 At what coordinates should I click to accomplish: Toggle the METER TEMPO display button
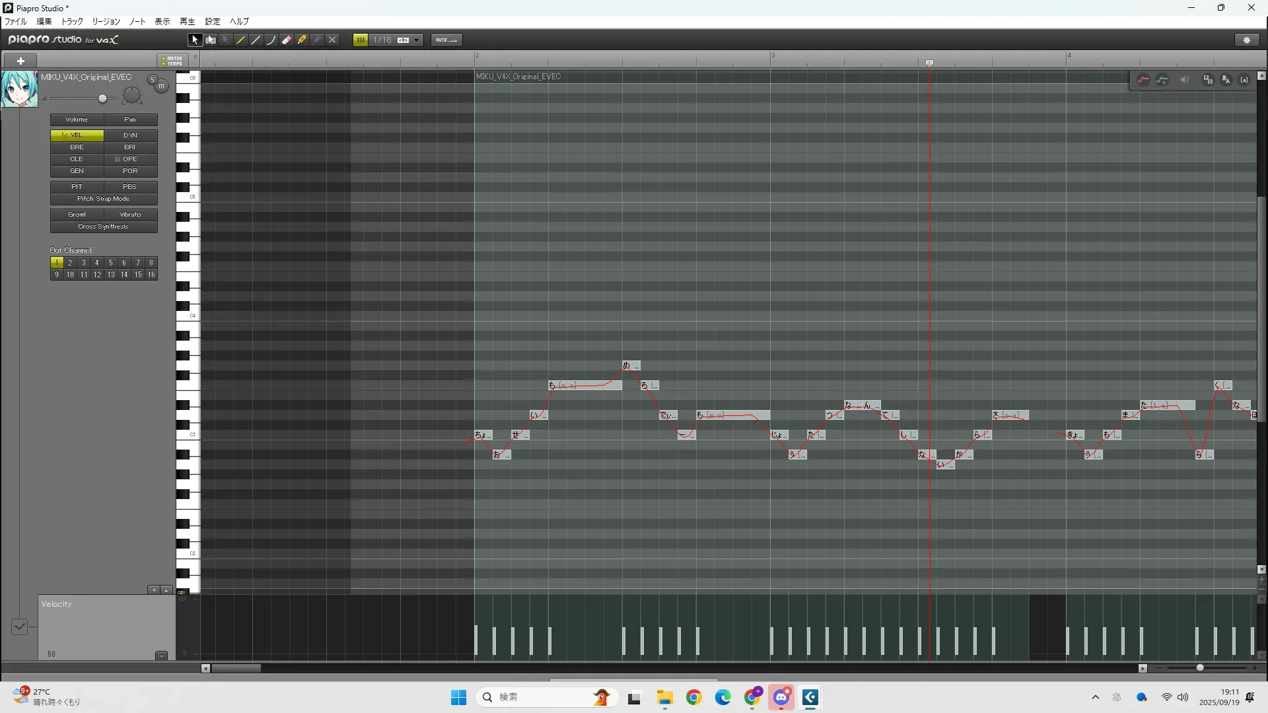coord(172,61)
